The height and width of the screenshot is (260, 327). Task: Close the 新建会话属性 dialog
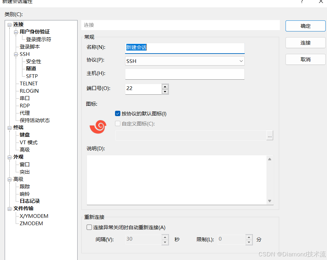tap(321, 2)
